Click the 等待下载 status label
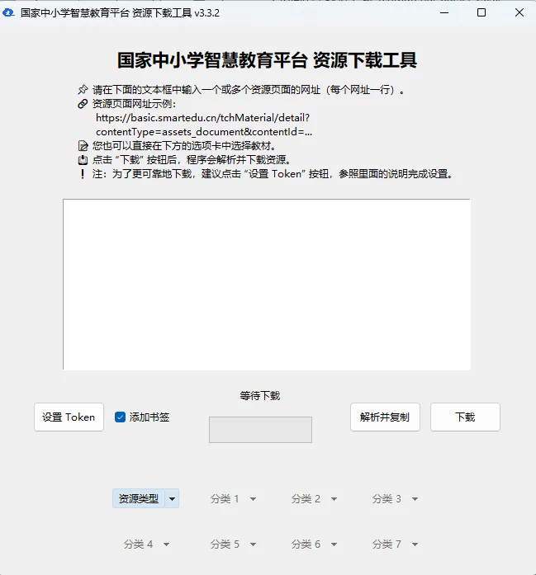Screen dimensions: 536x575 pyautogui.click(x=260, y=396)
